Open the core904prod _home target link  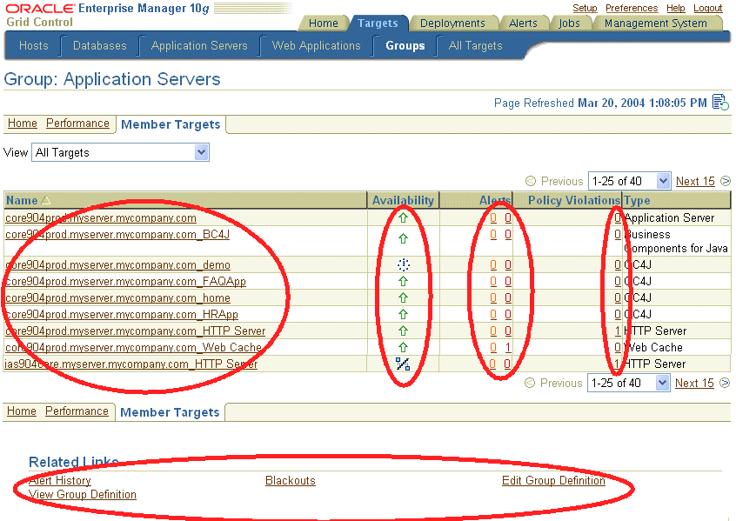click(x=117, y=297)
